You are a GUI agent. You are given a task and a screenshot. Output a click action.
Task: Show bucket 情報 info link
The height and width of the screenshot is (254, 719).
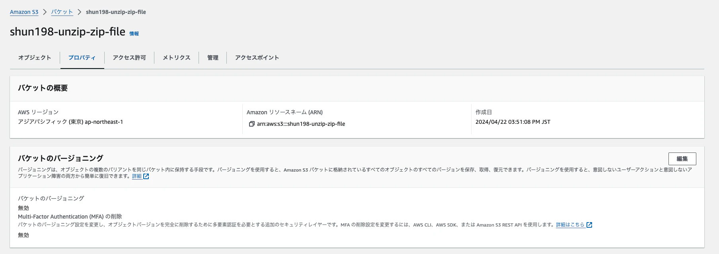(x=134, y=34)
